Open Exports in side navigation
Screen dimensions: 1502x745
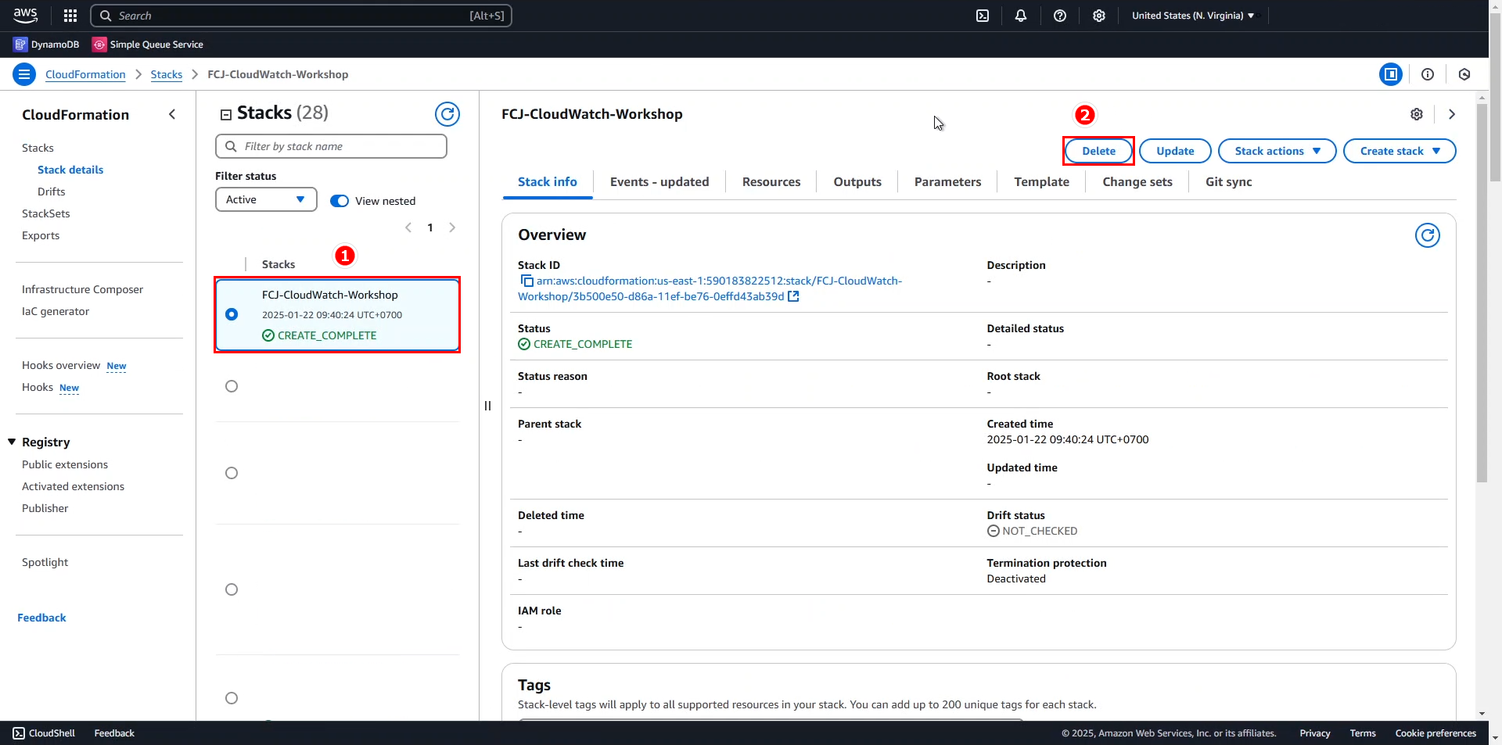click(x=41, y=235)
